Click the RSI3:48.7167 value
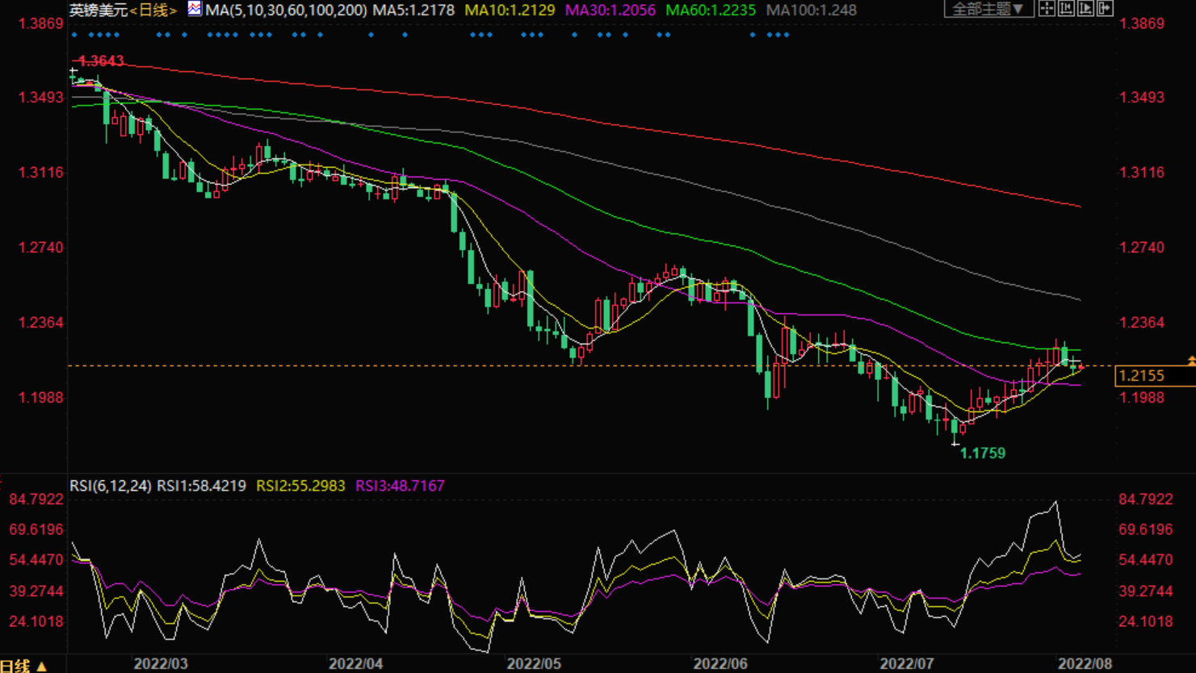Image resolution: width=1196 pixels, height=673 pixels. (400, 486)
